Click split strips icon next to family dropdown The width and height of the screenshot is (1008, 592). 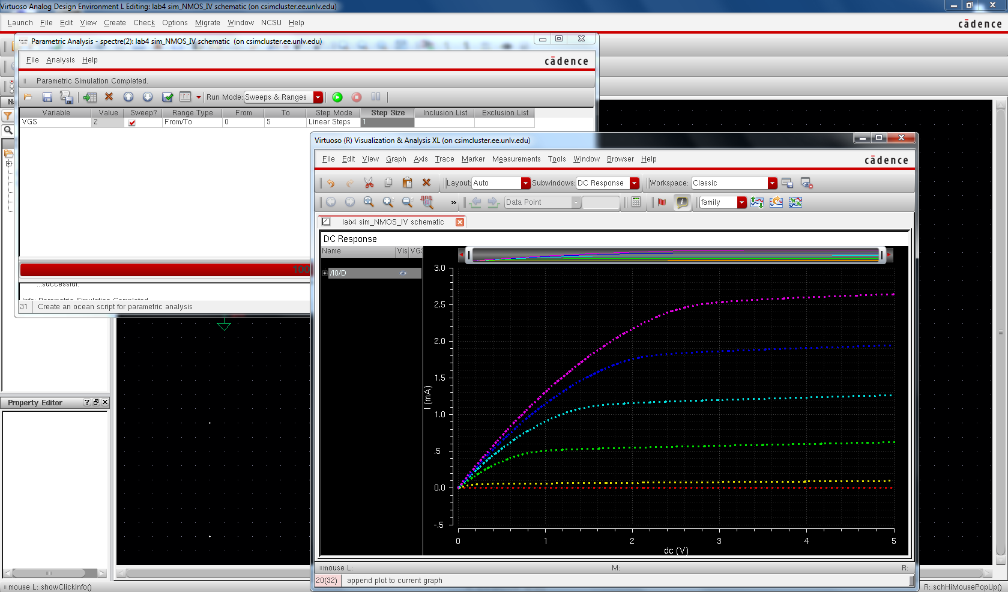(756, 202)
